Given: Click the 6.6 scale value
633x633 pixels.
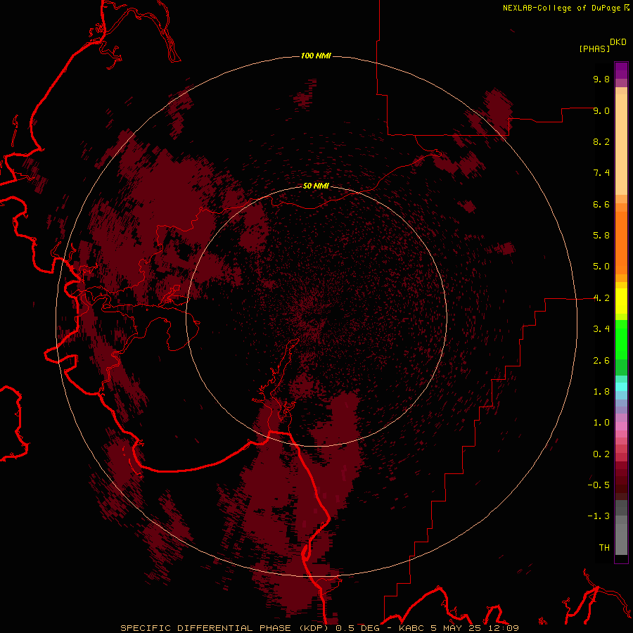Looking at the screenshot, I should [x=601, y=204].
